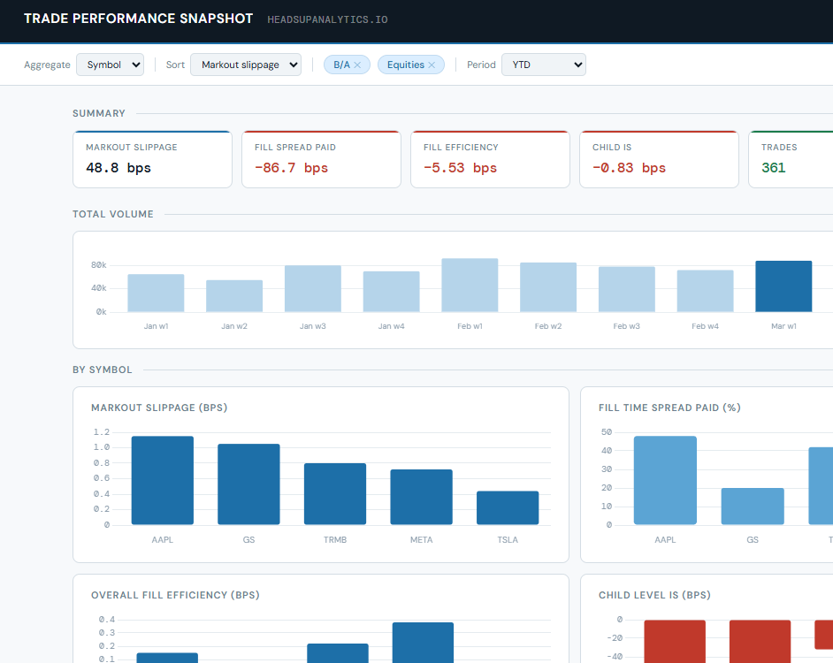Click the Summary section heading

[99, 113]
